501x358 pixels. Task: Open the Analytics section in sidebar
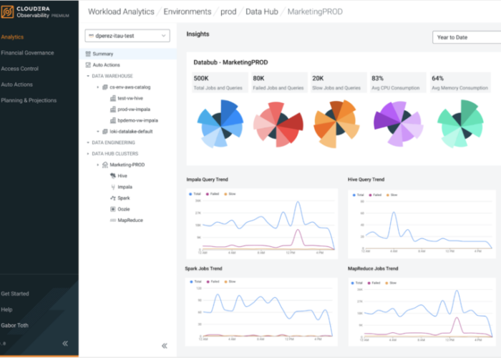pos(12,37)
